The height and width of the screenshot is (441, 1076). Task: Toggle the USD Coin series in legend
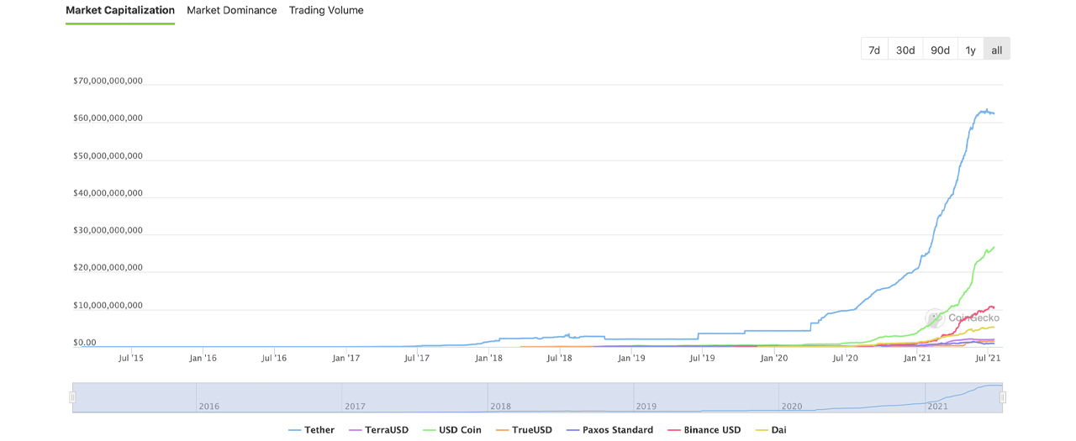point(451,430)
